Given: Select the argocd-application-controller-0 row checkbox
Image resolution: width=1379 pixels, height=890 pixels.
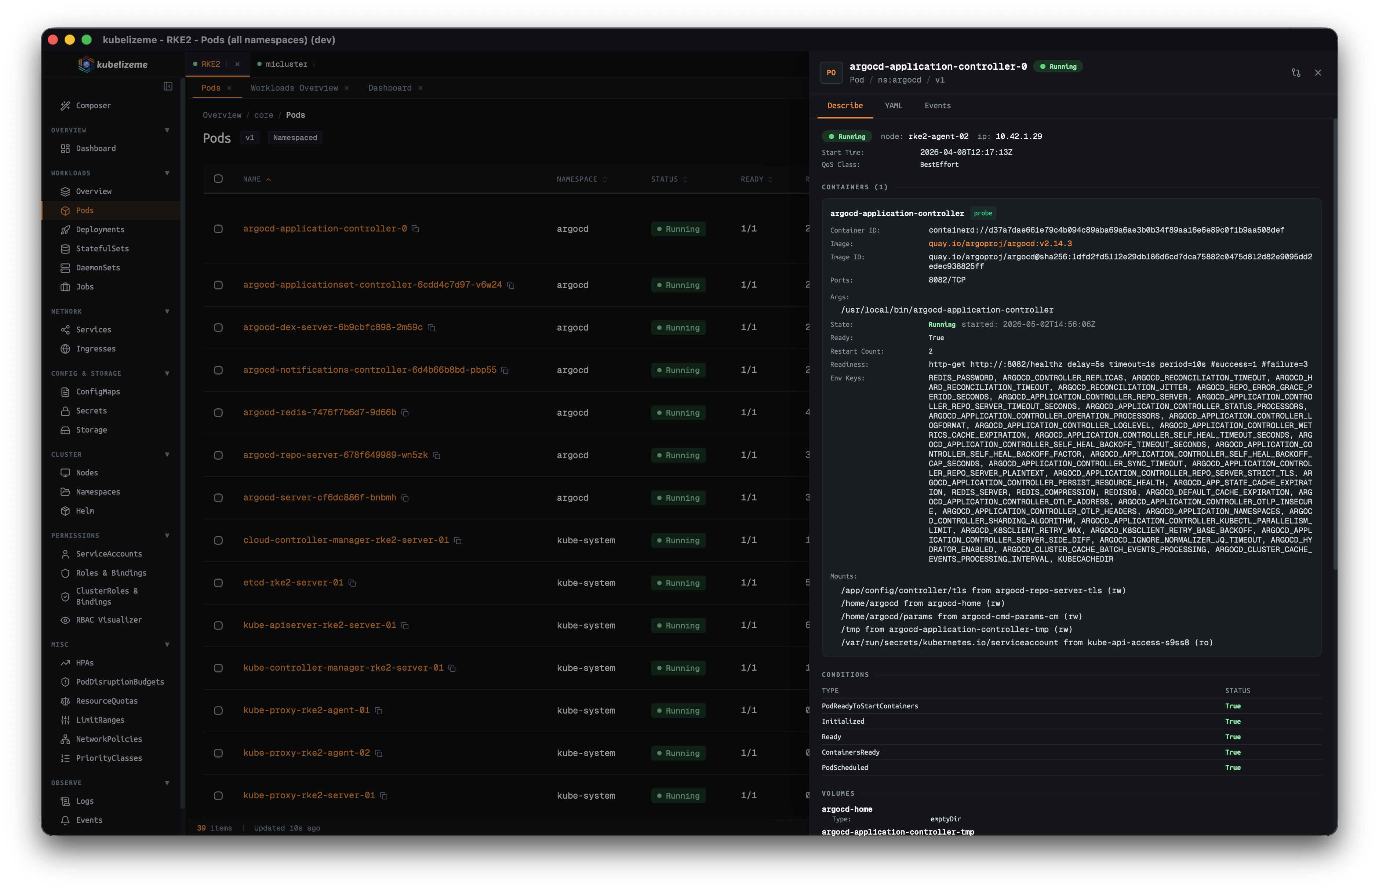Looking at the screenshot, I should coord(218,229).
